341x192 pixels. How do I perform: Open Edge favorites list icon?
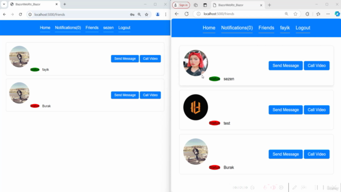[x=319, y=14]
